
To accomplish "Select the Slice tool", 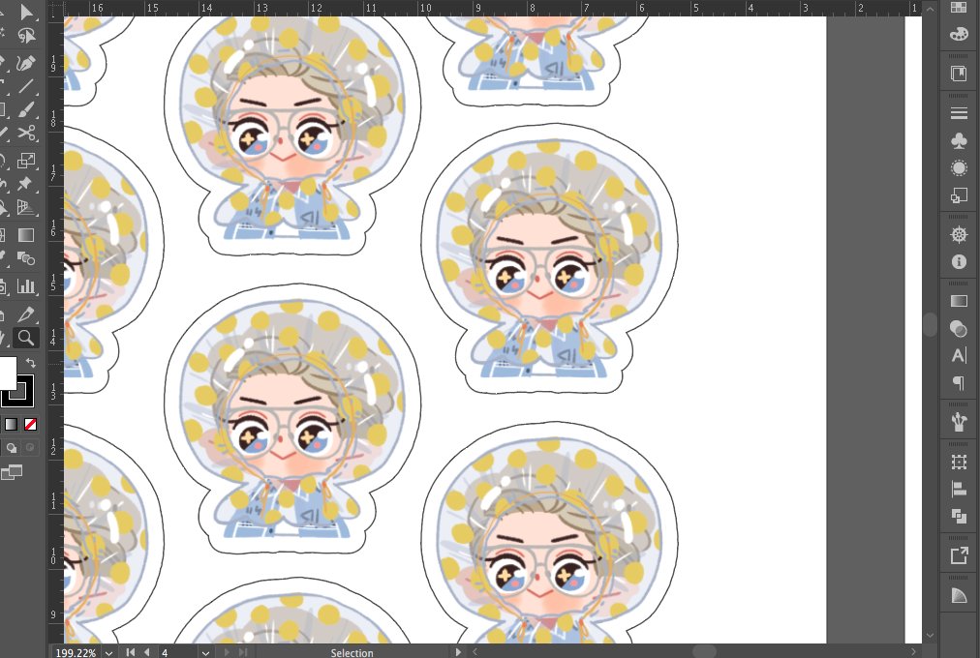I will coord(26,314).
